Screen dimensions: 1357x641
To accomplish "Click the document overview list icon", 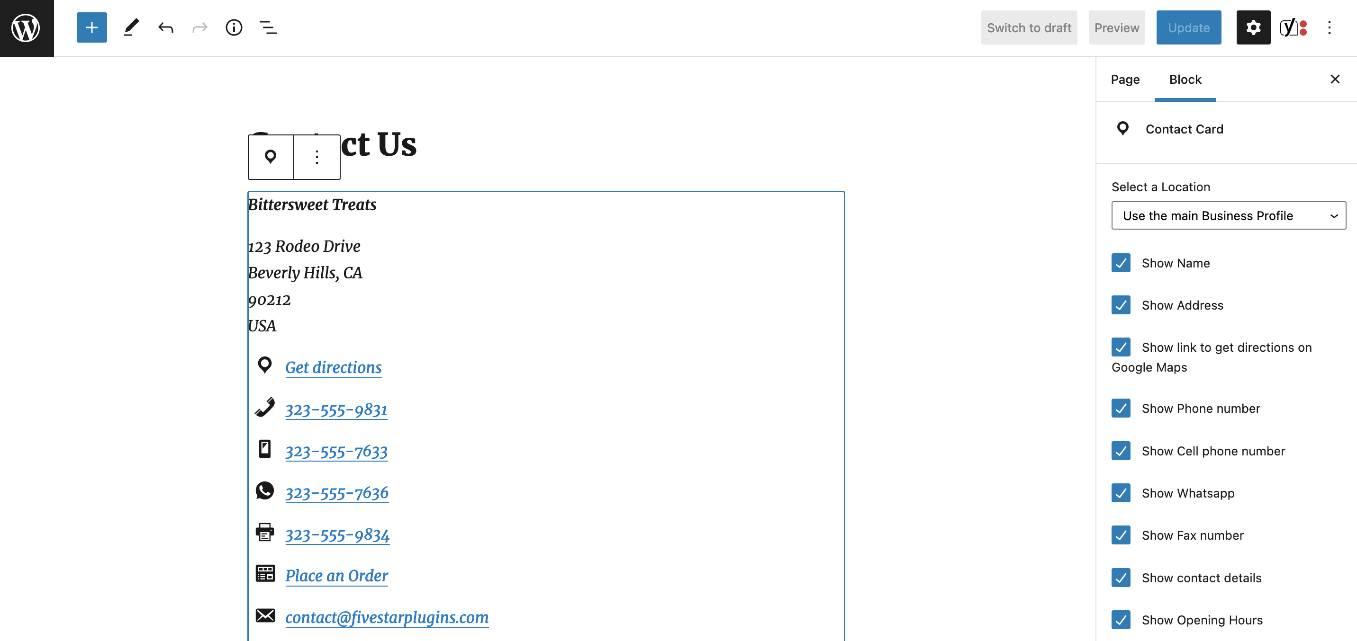I will coord(268,27).
